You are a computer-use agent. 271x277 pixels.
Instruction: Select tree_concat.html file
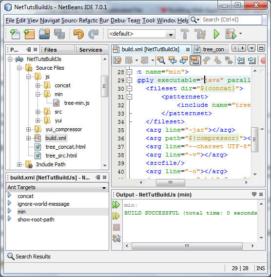[x=65, y=147]
